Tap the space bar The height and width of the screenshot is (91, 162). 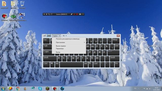coord(71,65)
